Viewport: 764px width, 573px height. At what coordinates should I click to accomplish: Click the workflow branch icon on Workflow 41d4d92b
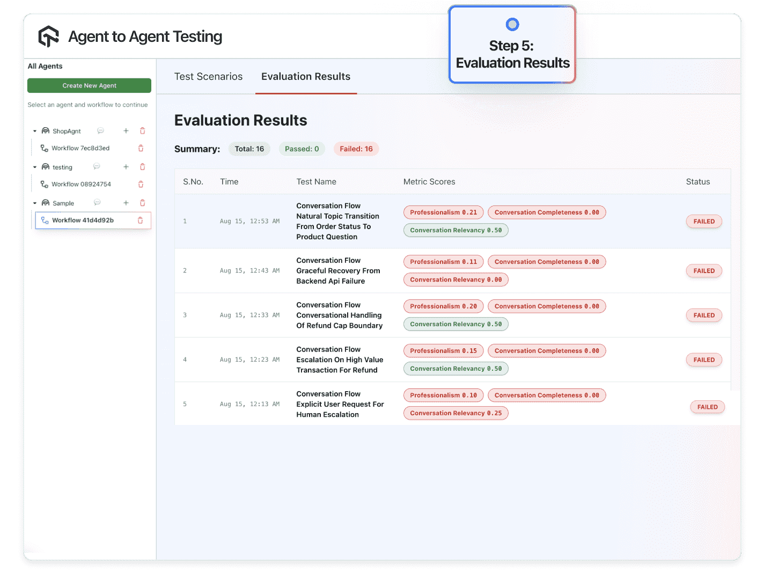pos(45,220)
